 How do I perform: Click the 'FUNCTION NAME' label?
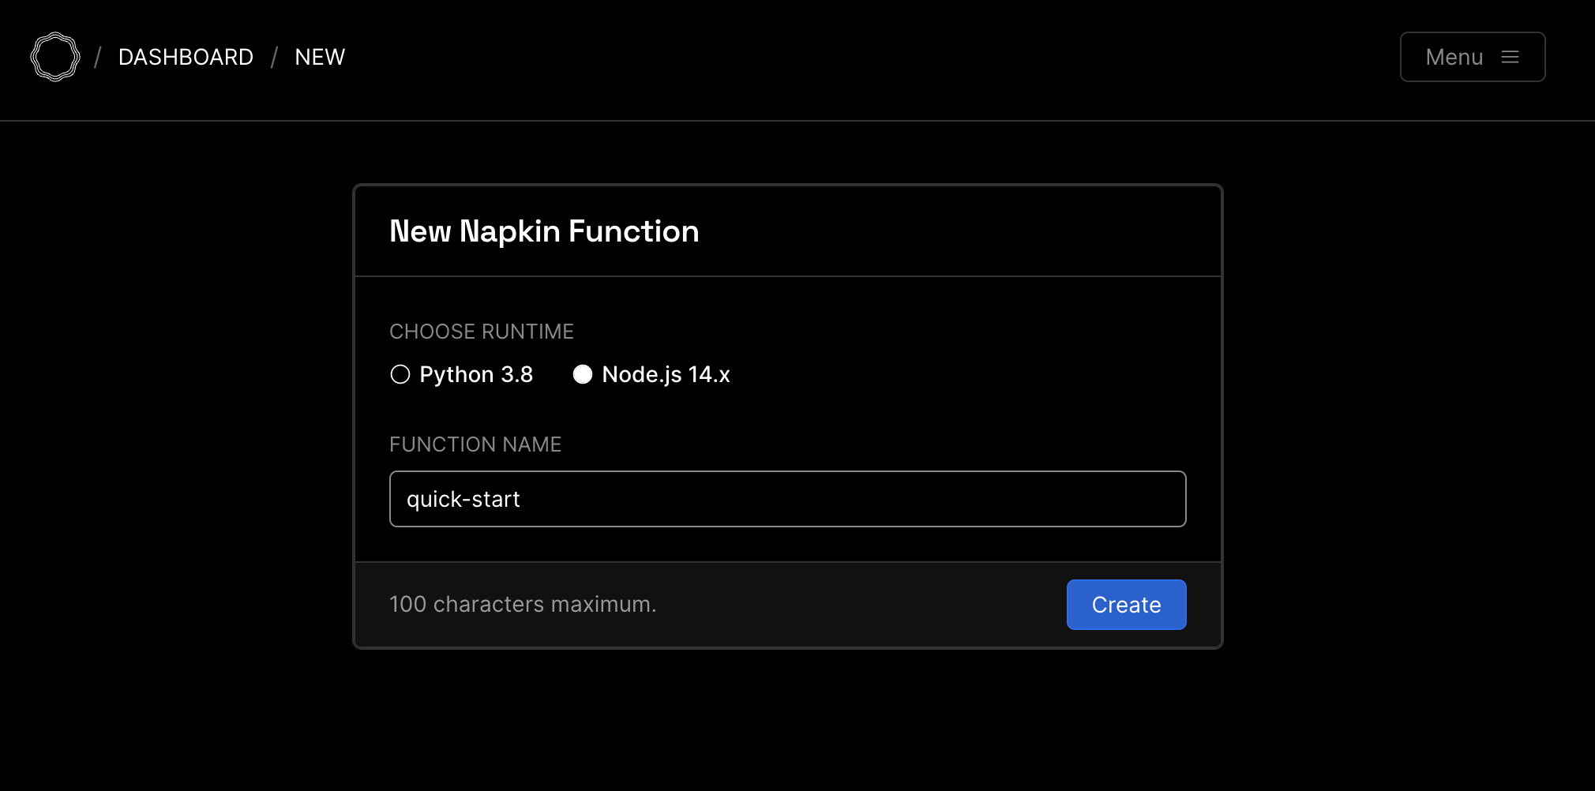click(475, 444)
